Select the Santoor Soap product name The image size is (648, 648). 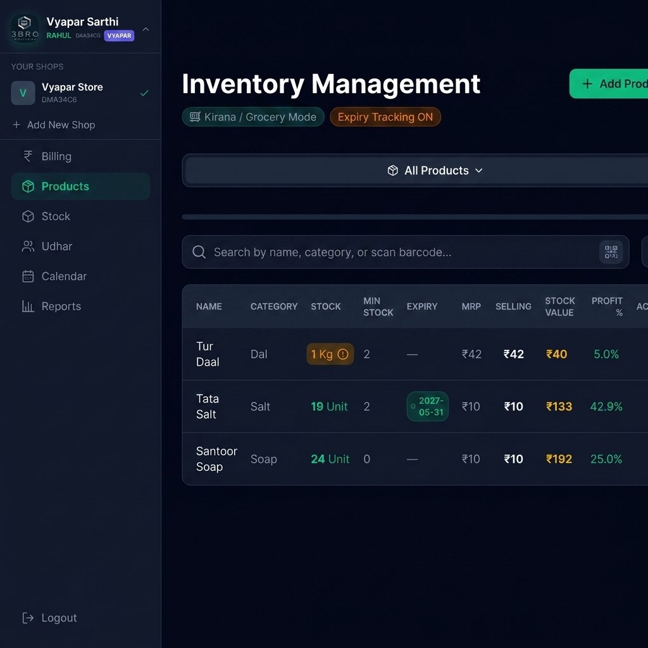(216, 459)
